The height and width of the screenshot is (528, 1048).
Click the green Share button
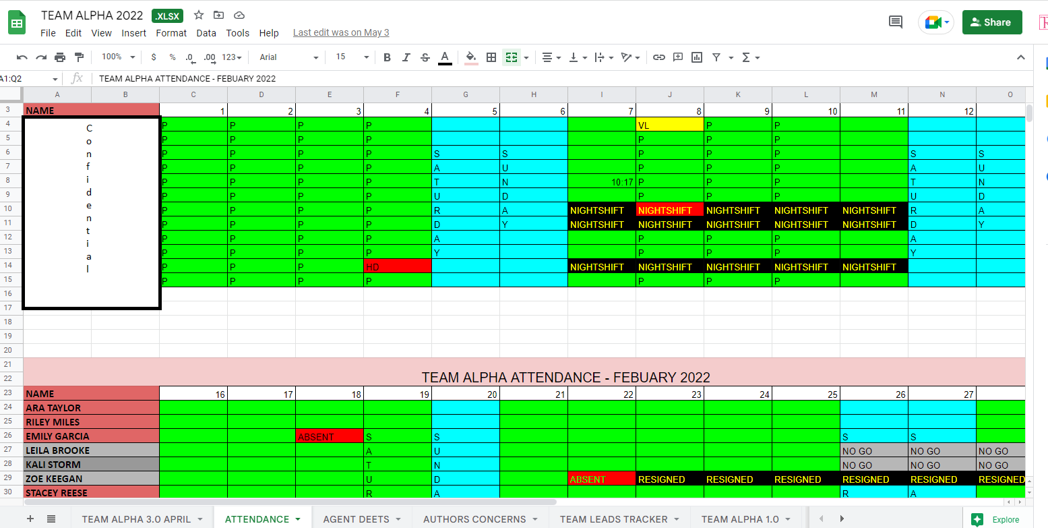coord(992,22)
